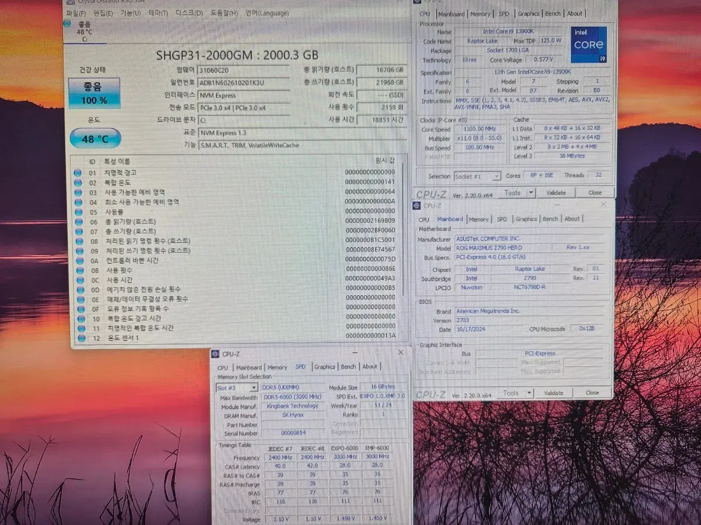The image size is (701, 525).
Task: Click status circle for 06 총 읽기량 row
Action: (x=78, y=221)
